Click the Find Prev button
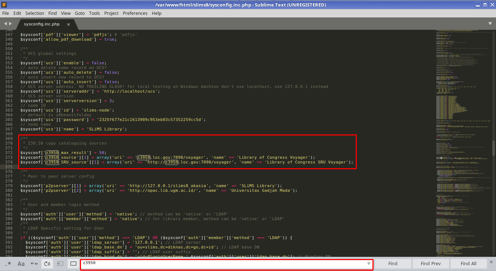This screenshot has width=496, height=271. (431, 264)
